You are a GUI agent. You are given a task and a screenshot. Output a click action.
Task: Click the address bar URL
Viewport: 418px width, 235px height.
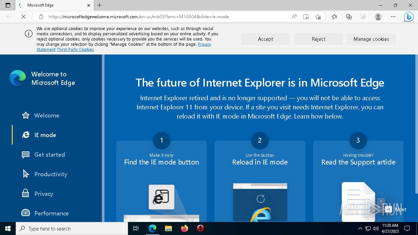139,17
